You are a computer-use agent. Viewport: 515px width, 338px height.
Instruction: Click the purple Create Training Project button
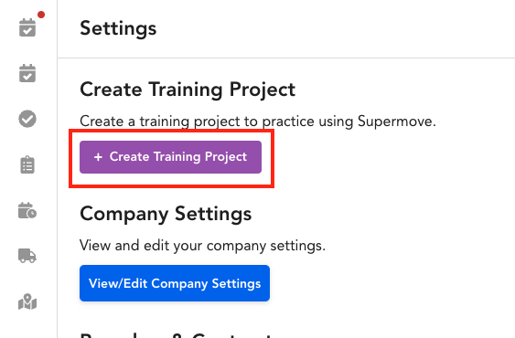[170, 157]
